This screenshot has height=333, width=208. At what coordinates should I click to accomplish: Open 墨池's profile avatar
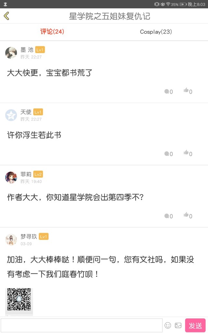11,53
